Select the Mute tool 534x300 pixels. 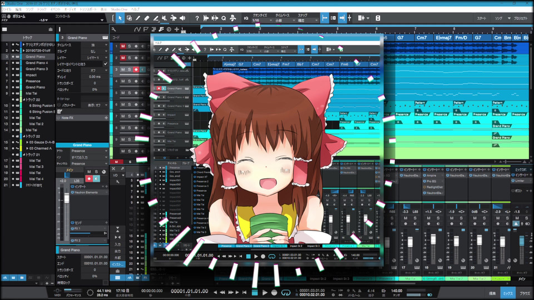(164, 18)
